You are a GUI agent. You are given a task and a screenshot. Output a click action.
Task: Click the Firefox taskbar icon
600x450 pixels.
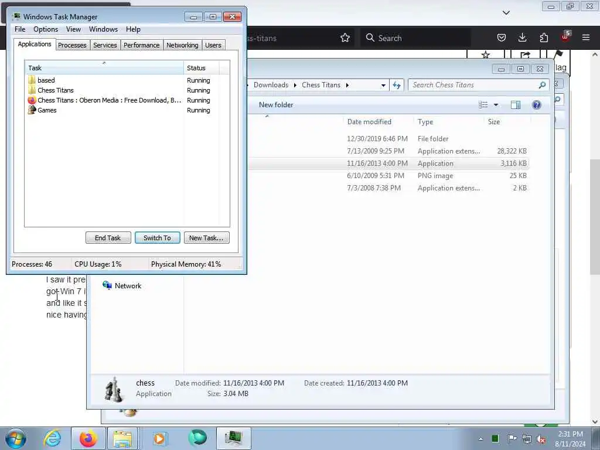pyautogui.click(x=88, y=438)
